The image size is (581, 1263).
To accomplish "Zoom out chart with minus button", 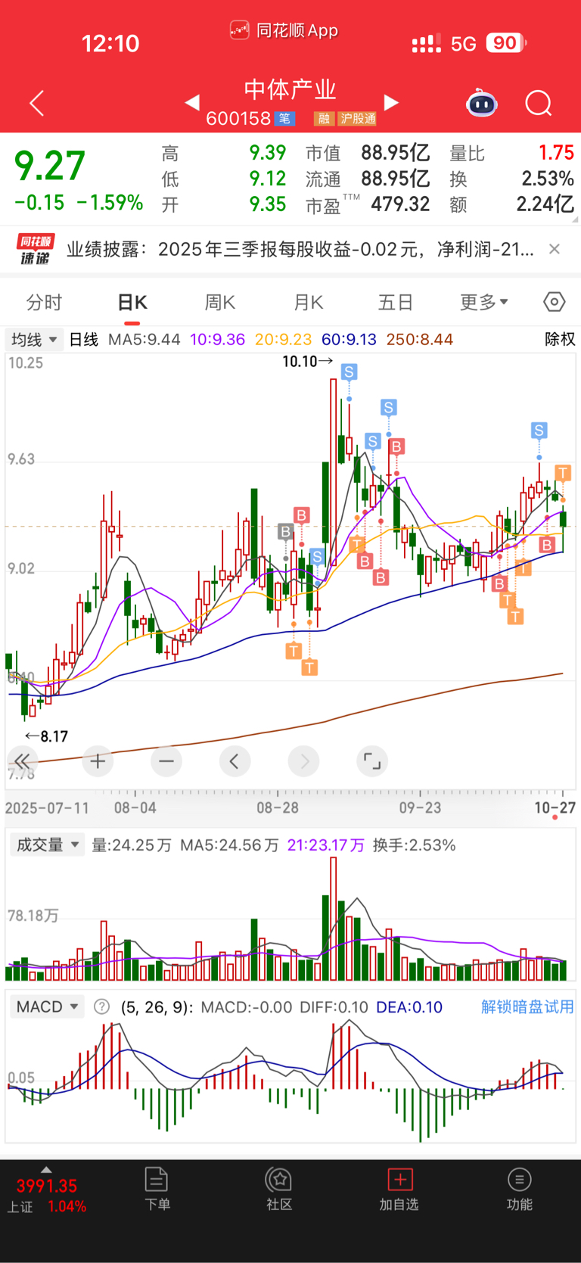I will (166, 761).
